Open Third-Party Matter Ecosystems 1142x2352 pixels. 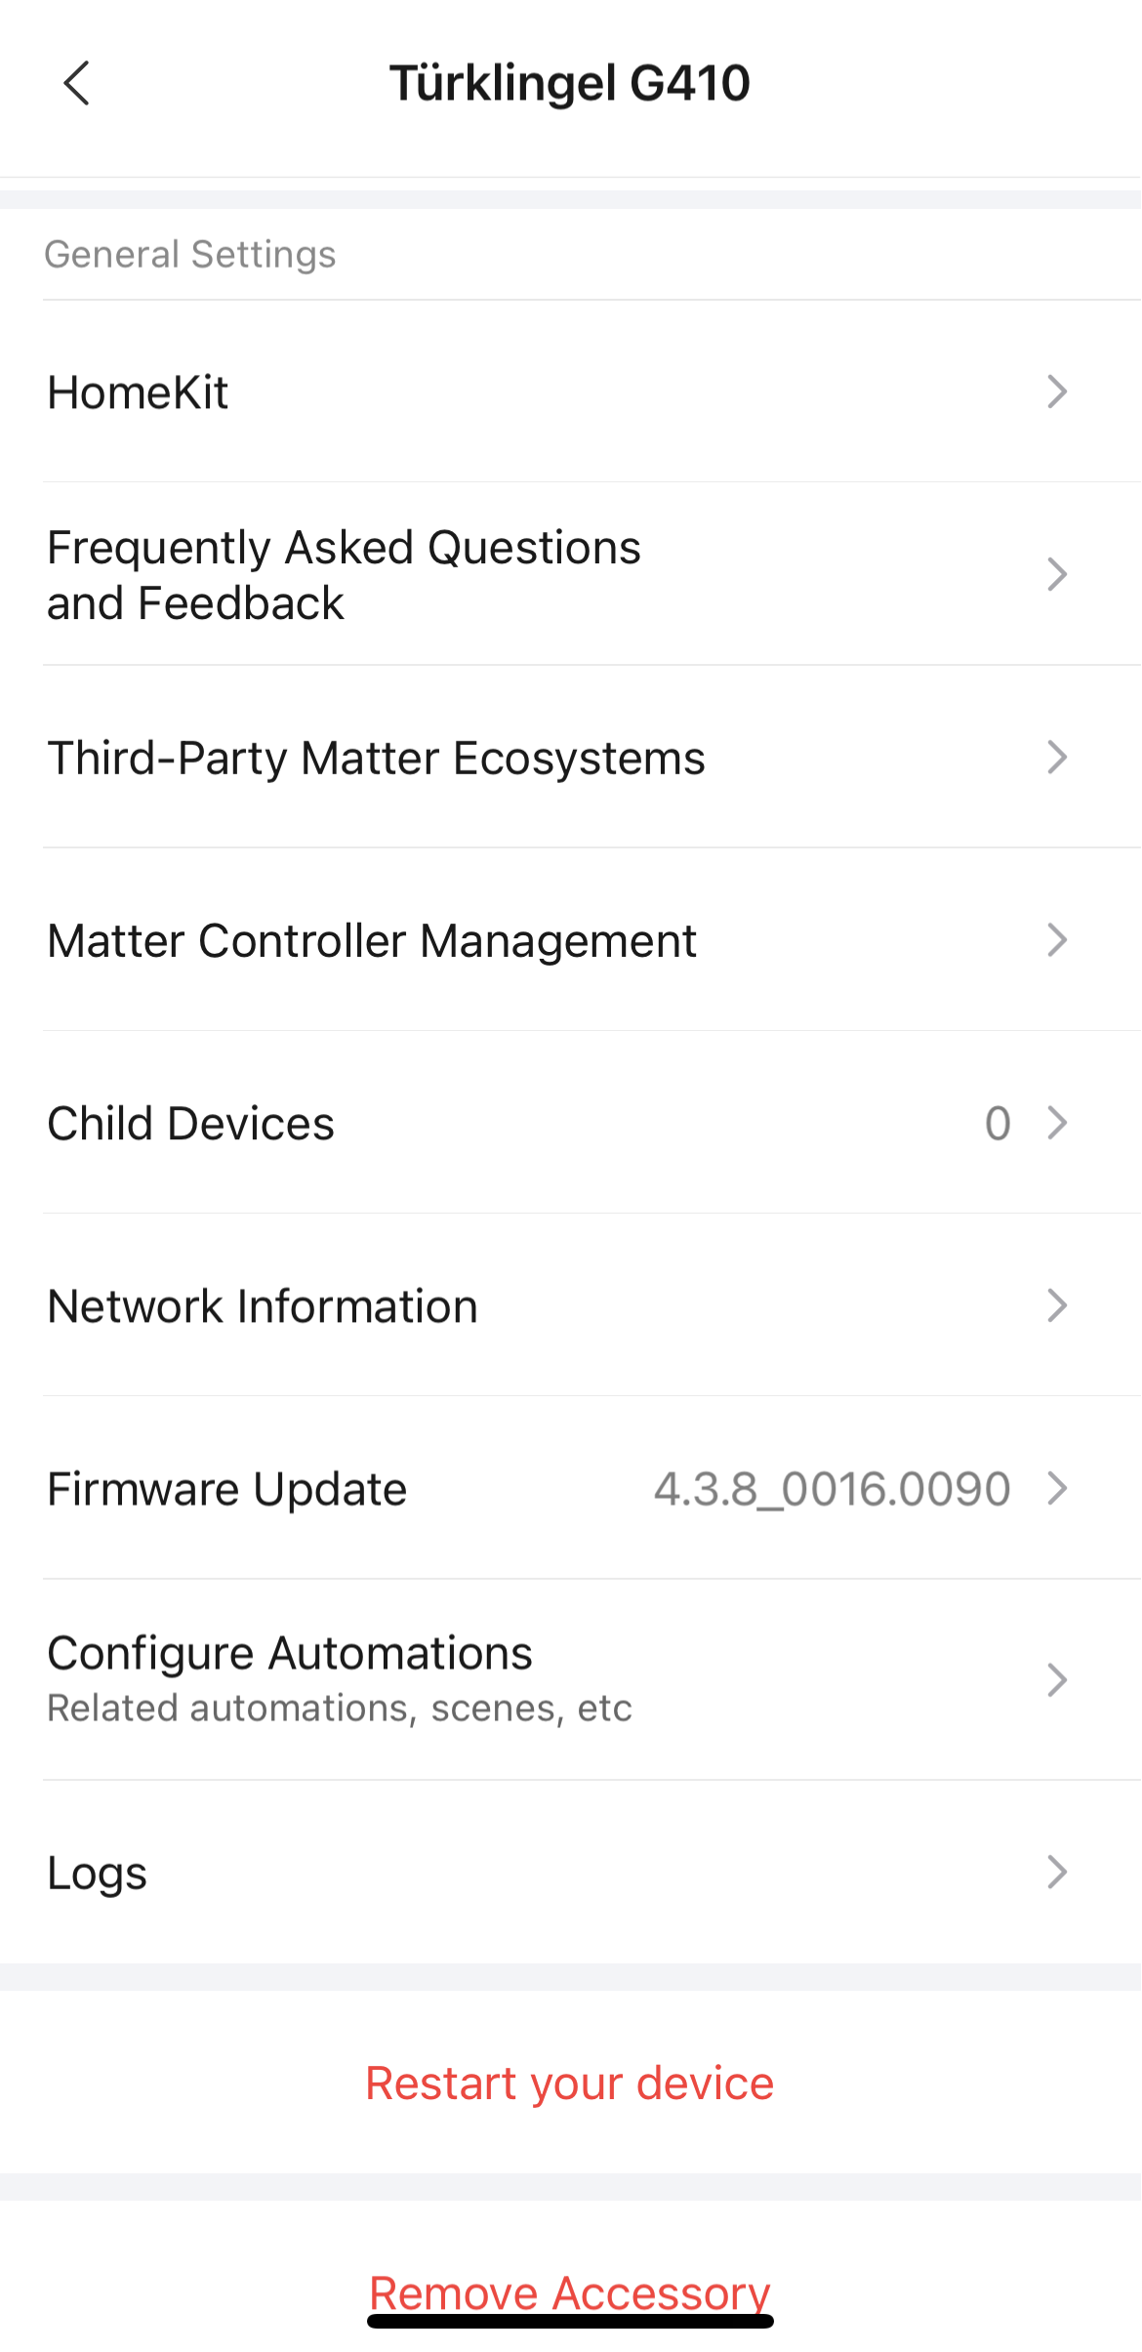tap(376, 759)
